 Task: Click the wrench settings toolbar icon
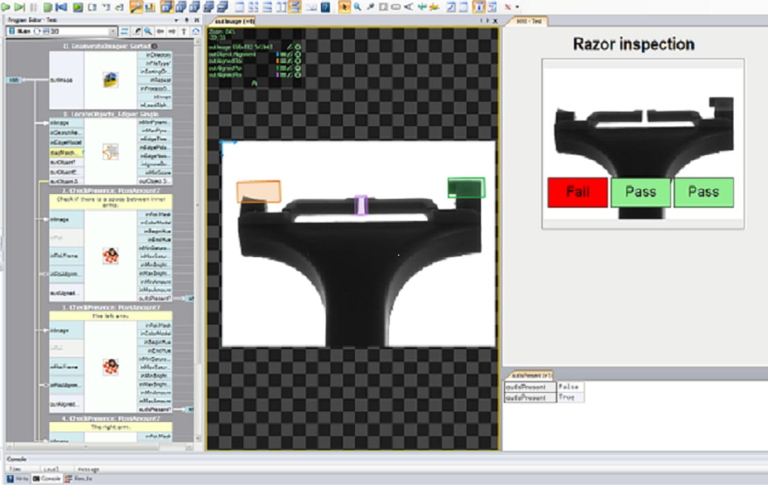click(137, 7)
